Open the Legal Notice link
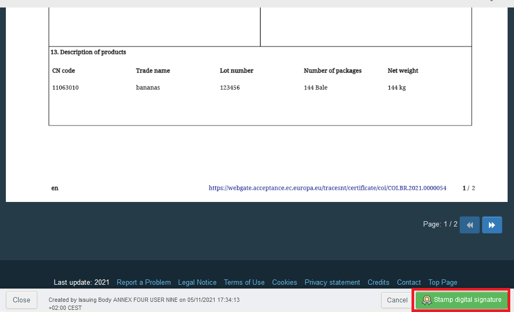Image resolution: width=514 pixels, height=312 pixels. click(x=197, y=283)
